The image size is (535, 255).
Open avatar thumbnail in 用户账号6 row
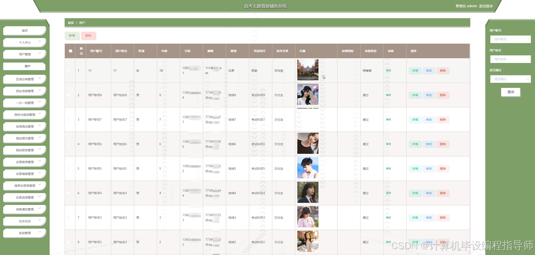(x=308, y=143)
